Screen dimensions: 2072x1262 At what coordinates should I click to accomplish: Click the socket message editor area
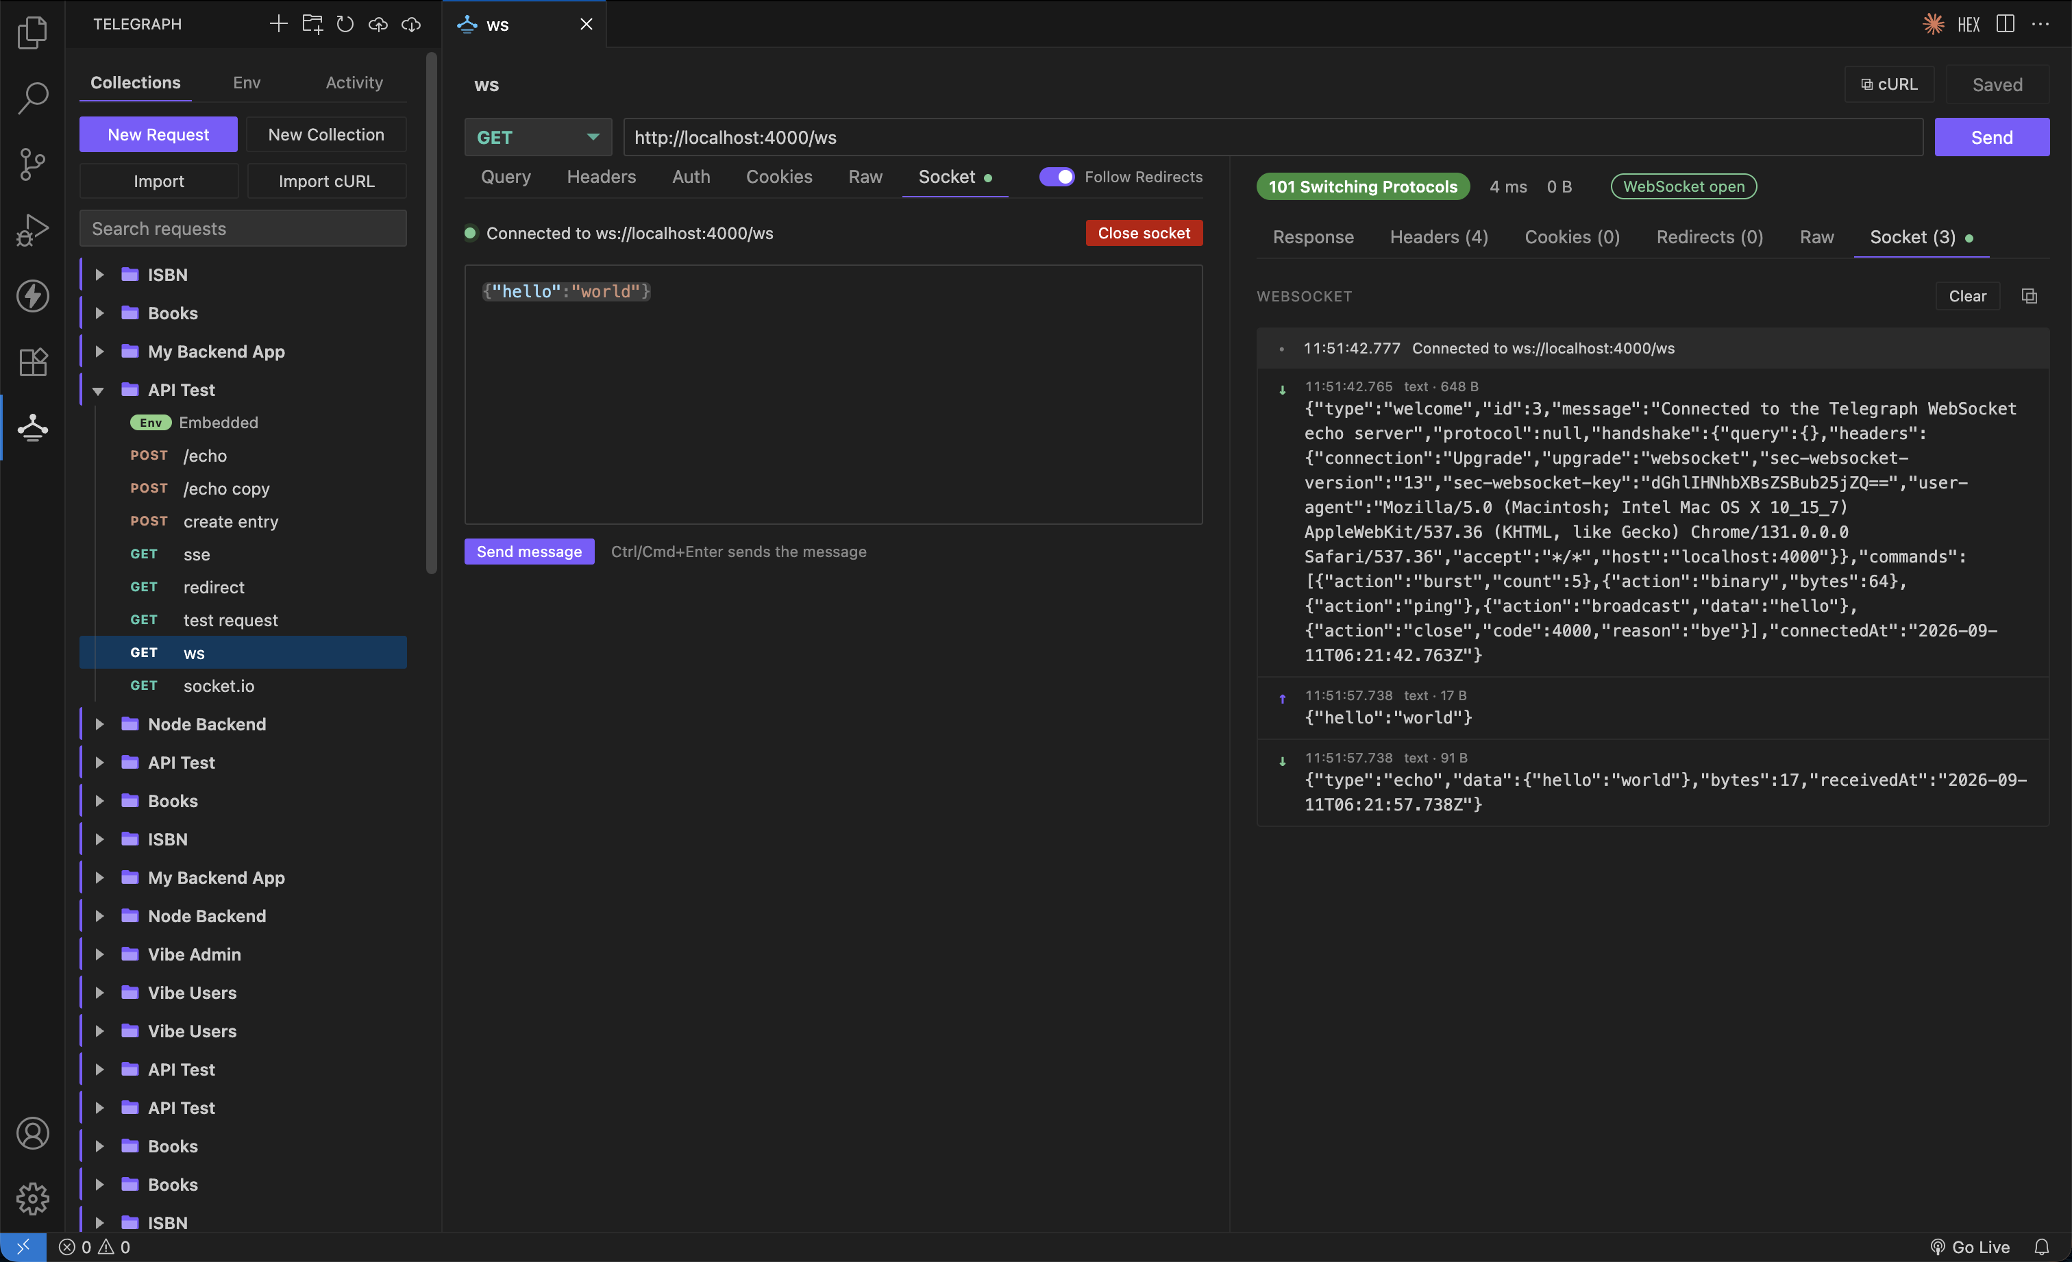(x=833, y=395)
